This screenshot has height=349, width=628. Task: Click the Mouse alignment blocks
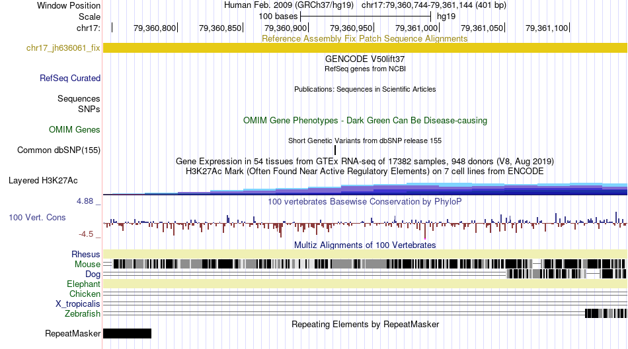tap(369, 264)
